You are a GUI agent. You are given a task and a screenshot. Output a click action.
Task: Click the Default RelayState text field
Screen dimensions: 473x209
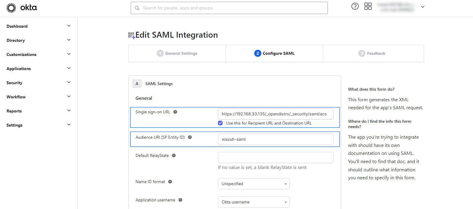coord(275,157)
